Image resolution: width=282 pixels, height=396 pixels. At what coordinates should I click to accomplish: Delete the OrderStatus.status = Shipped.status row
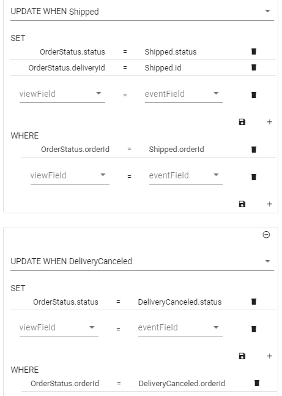[254, 51]
